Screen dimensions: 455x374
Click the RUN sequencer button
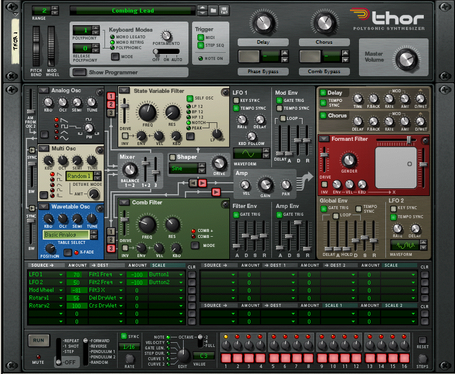[x=38, y=340]
